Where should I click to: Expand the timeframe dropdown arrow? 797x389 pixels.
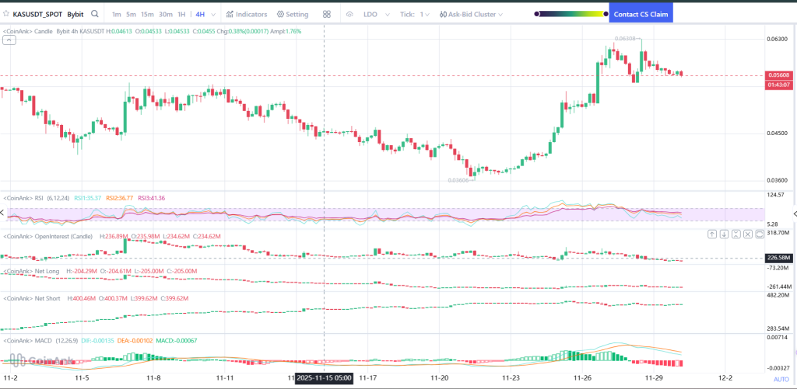212,14
